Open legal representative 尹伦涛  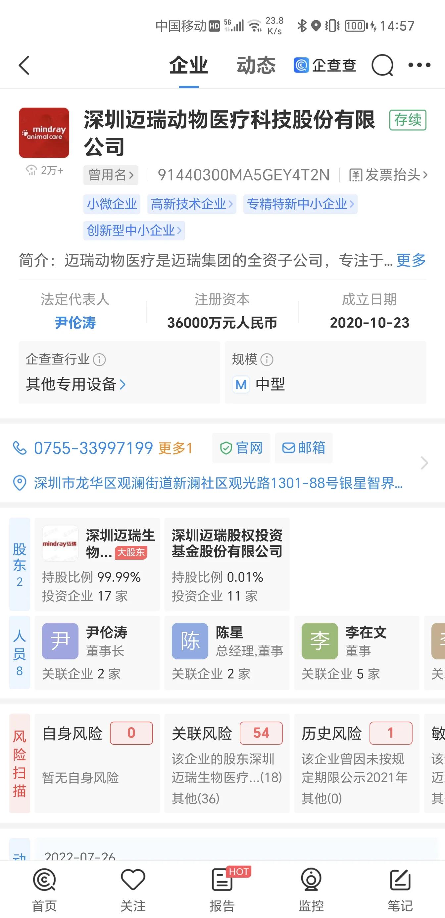click(x=75, y=323)
